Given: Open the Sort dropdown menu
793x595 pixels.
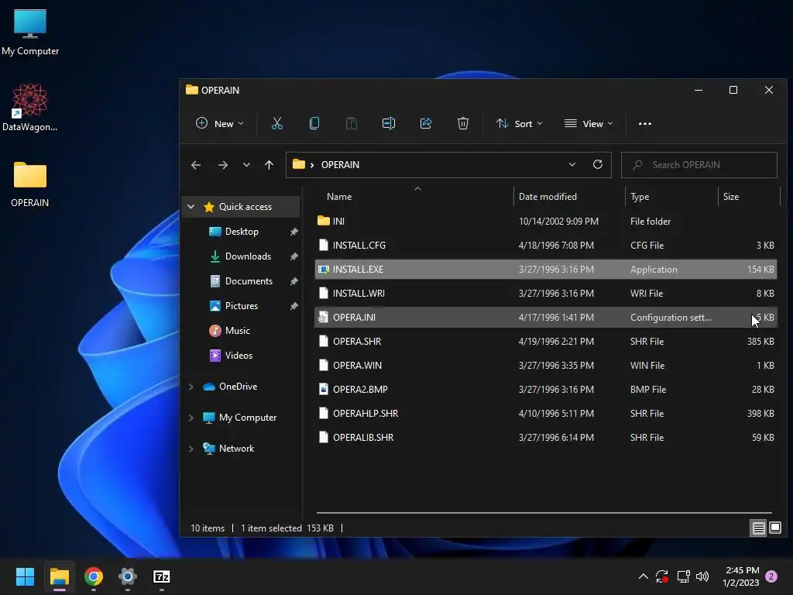Looking at the screenshot, I should (x=520, y=123).
